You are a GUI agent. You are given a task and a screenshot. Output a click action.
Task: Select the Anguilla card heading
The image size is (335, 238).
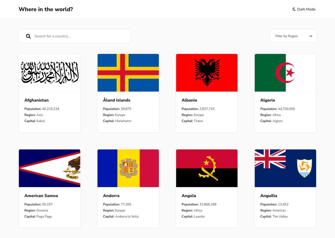269,196
